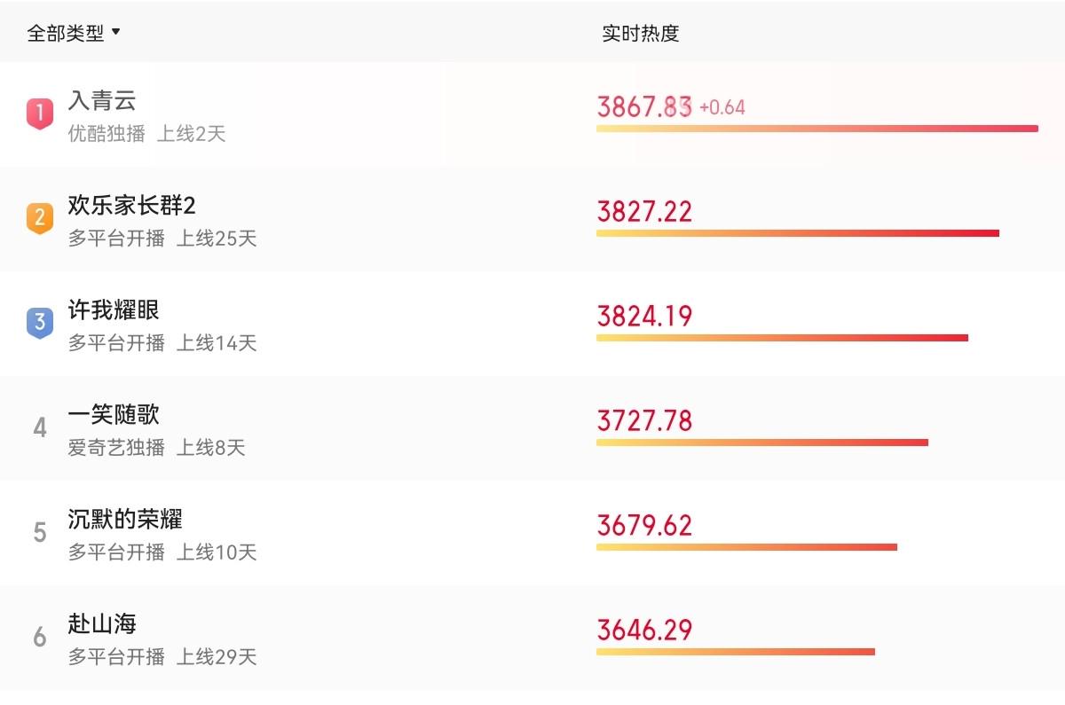
Task: Click the blue rank 3 badge
Action: (39, 323)
